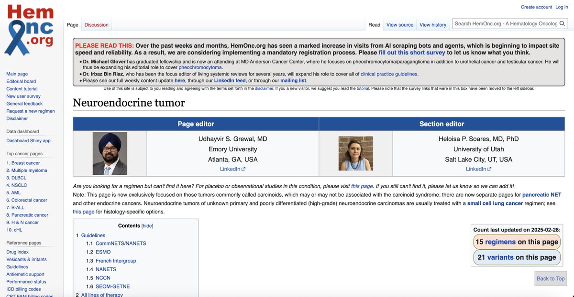Screen dimensions: 574x297
Task: Open the New user survey link
Action: pyautogui.click(x=23, y=96)
